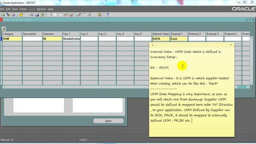Click the IN direction field

(x=52, y=39)
